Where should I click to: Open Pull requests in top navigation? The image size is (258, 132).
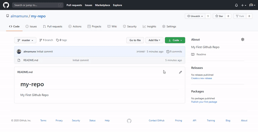pos(74,5)
